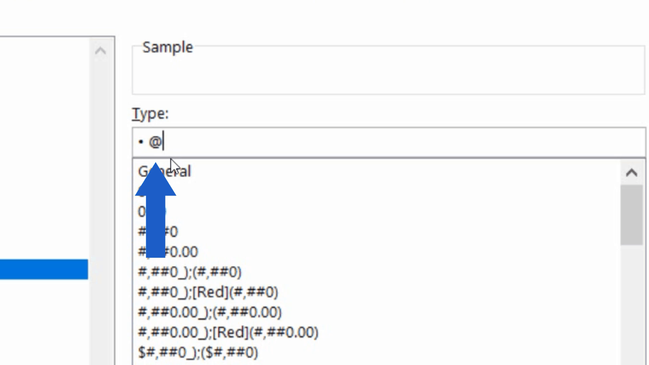Select the $#,##0_);($#,##0) currency format
This screenshot has height=365, width=649.
point(198,352)
